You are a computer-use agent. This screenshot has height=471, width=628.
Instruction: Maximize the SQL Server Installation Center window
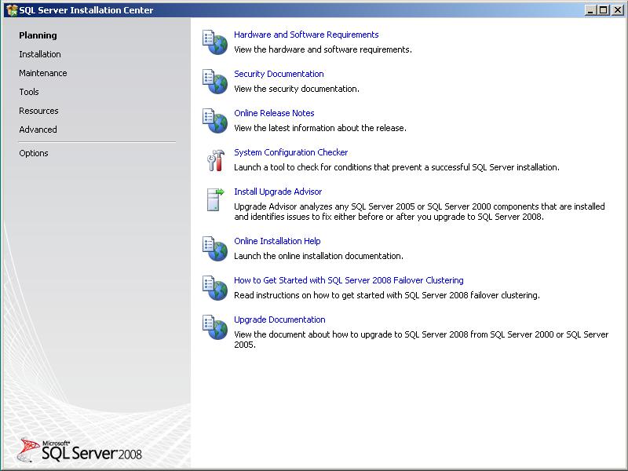pyautogui.click(x=603, y=10)
